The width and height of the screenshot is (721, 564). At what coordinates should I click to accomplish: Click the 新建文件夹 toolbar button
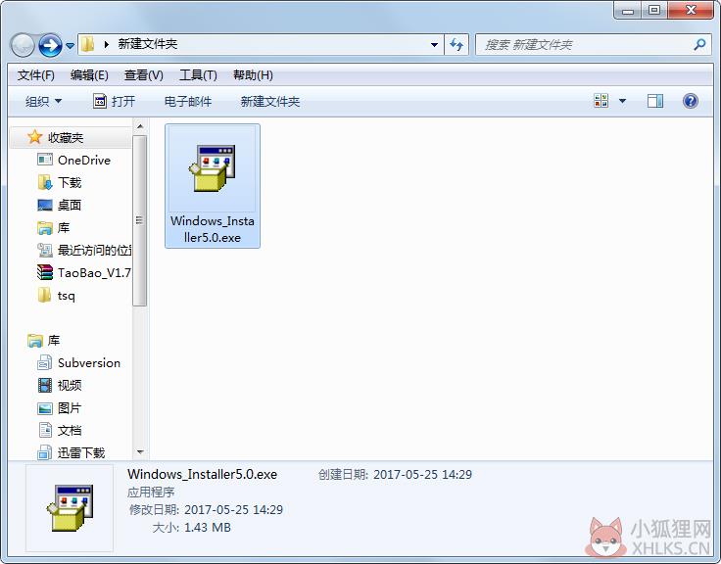[x=270, y=101]
